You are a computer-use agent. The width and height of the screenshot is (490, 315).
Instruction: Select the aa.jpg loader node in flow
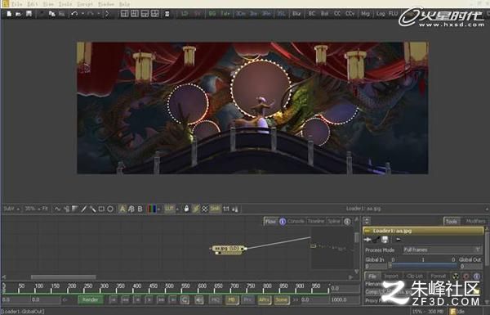tap(229, 249)
